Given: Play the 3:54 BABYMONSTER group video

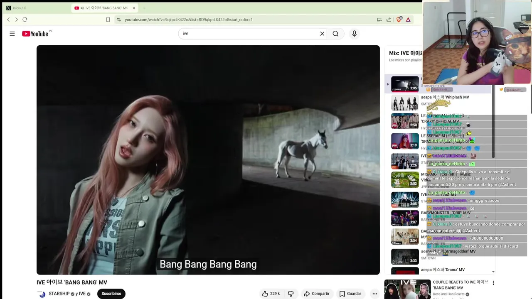Looking at the screenshot, I should [405, 236].
